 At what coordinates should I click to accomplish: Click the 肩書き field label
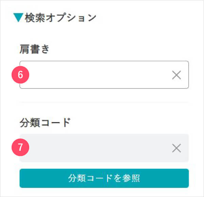(34, 49)
